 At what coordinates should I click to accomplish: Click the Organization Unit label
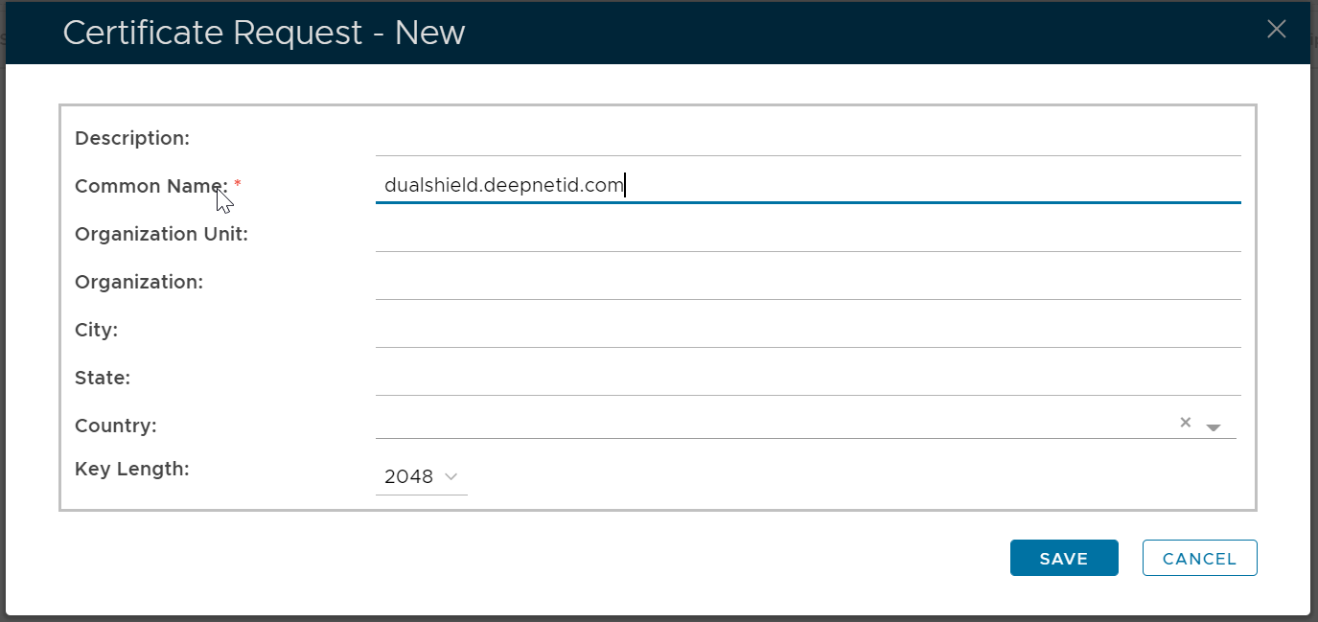161,234
